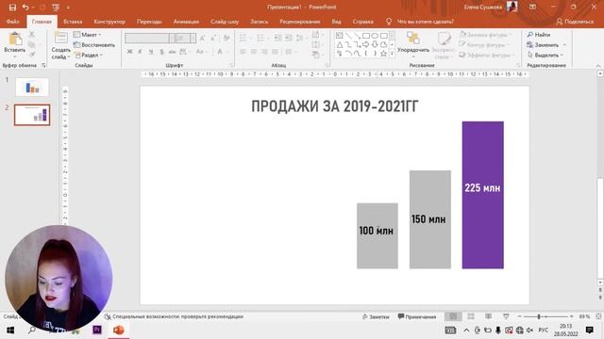Screen dimensions: 604x339
Task: Click the PowerPoint icon in taskbar
Action: pyautogui.click(x=119, y=330)
